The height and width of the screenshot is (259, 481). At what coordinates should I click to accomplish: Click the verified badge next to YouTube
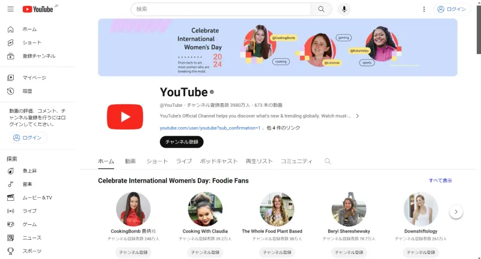pyautogui.click(x=212, y=92)
